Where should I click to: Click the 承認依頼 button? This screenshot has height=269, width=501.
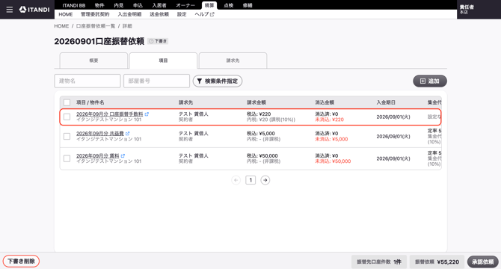483,262
